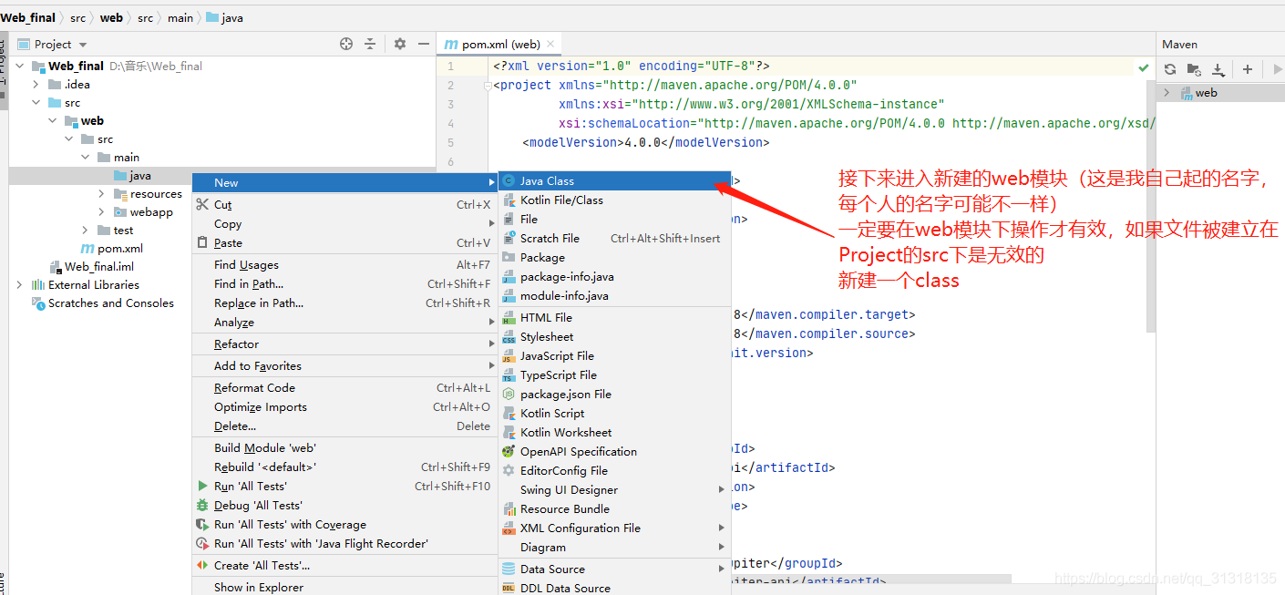
Task: Hide the Project panel with minus icon
Action: click(x=423, y=44)
